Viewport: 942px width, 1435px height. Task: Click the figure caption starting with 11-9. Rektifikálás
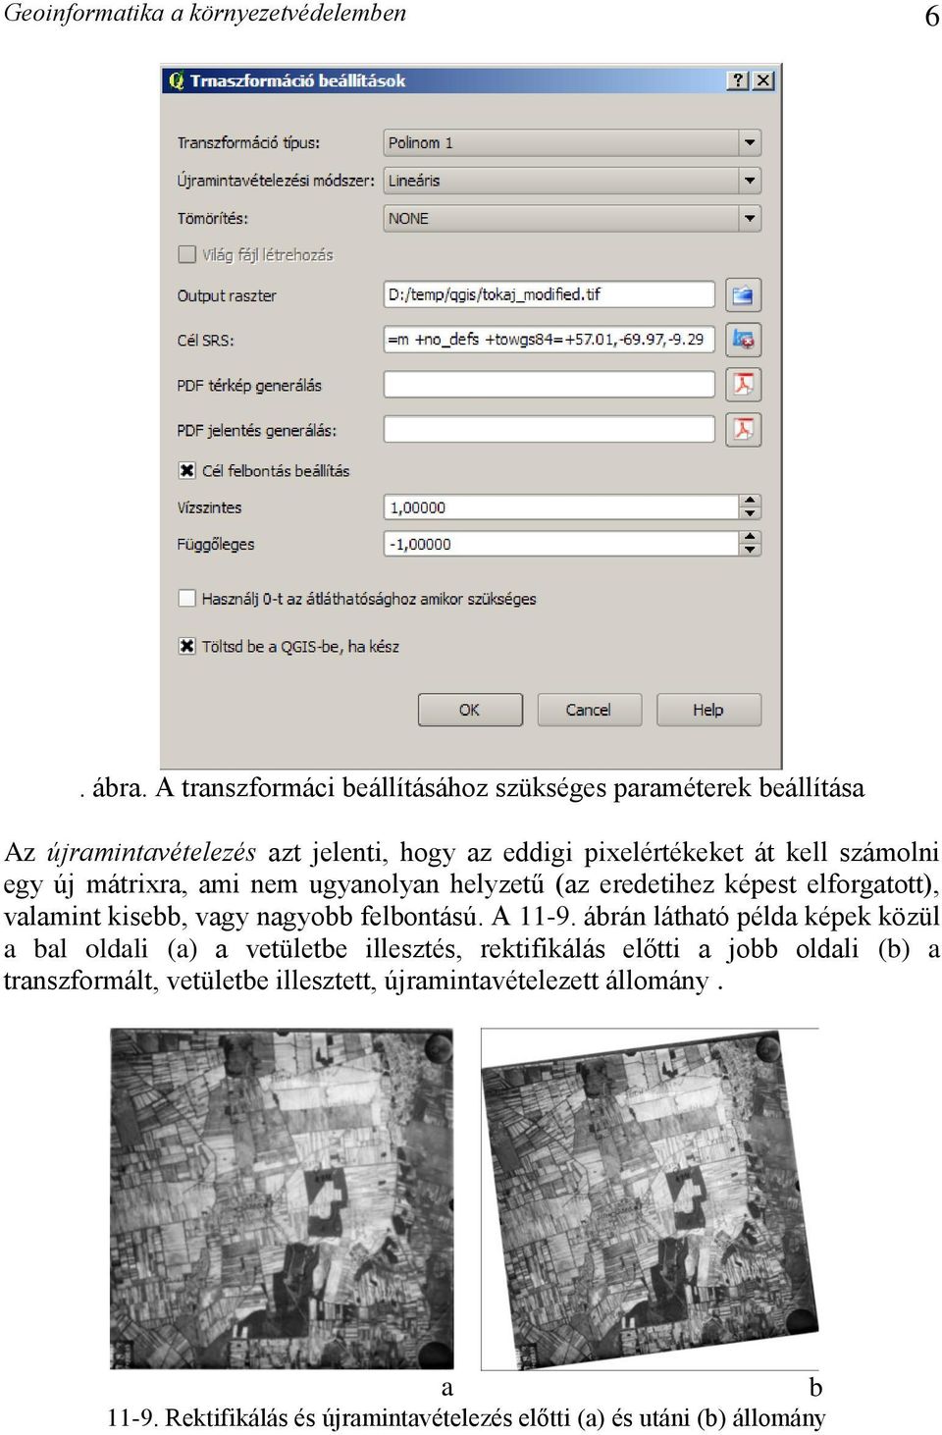(x=466, y=1418)
